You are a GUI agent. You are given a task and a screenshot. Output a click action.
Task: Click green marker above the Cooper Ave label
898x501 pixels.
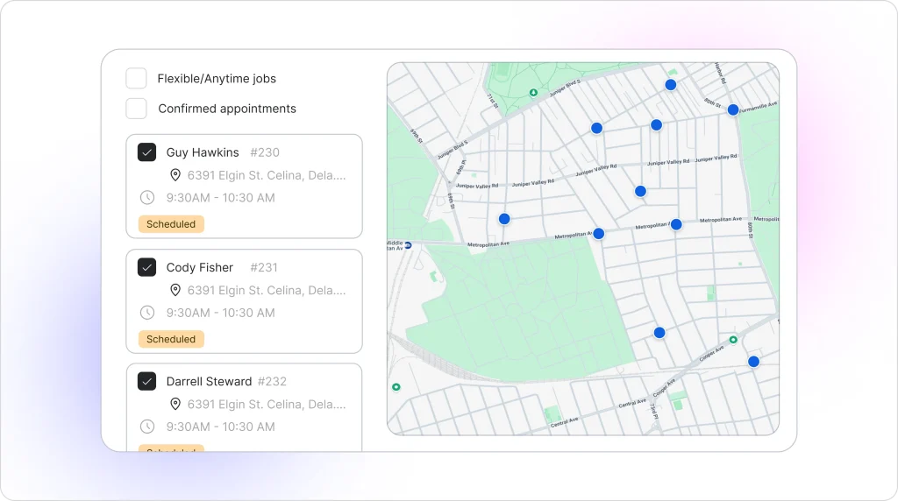point(733,340)
